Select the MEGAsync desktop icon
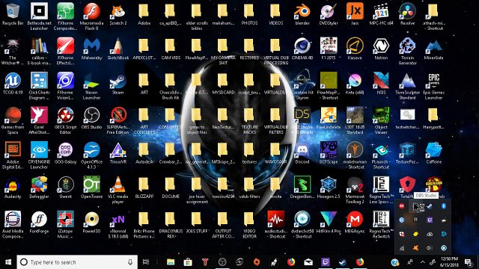The image size is (479, 269). tap(355, 223)
